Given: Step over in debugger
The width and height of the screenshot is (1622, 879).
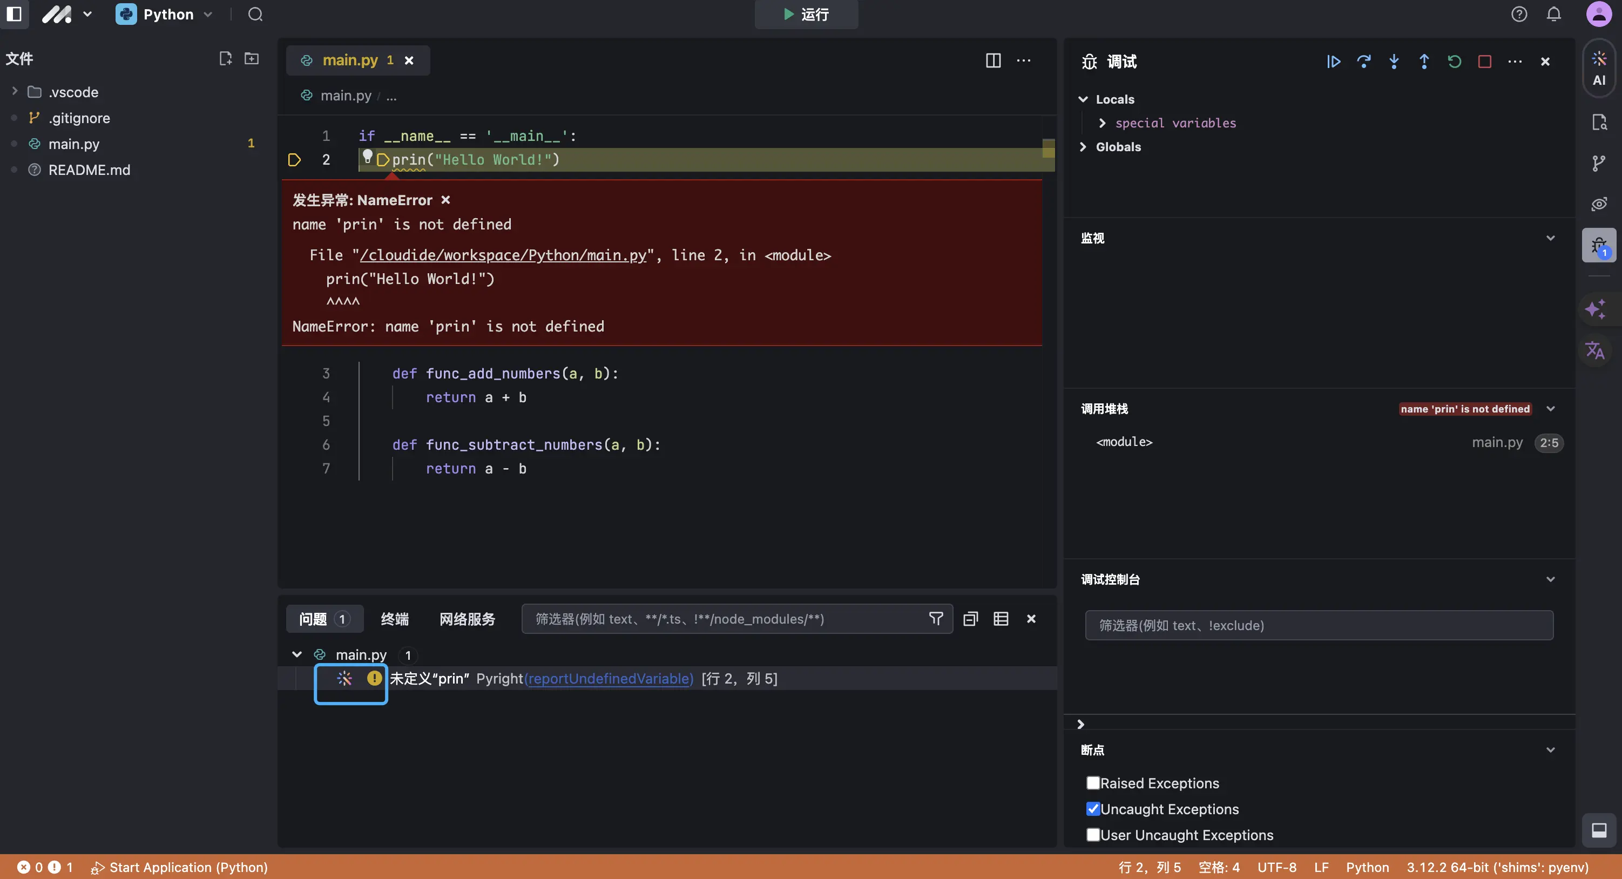Looking at the screenshot, I should (1363, 61).
